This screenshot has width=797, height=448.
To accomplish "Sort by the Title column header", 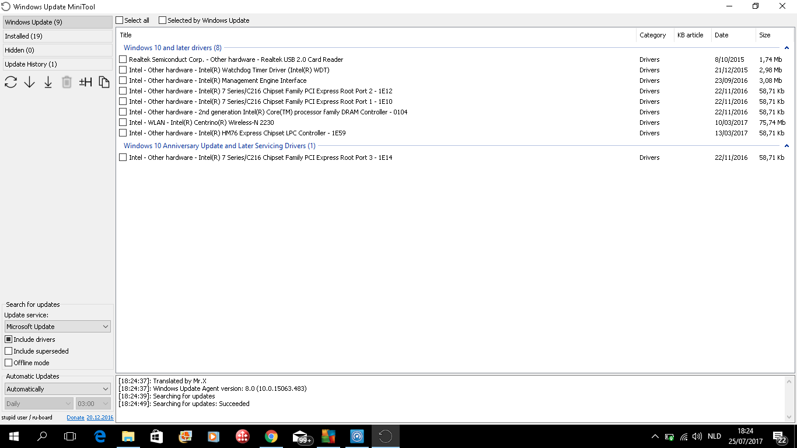I will pyautogui.click(x=376, y=35).
